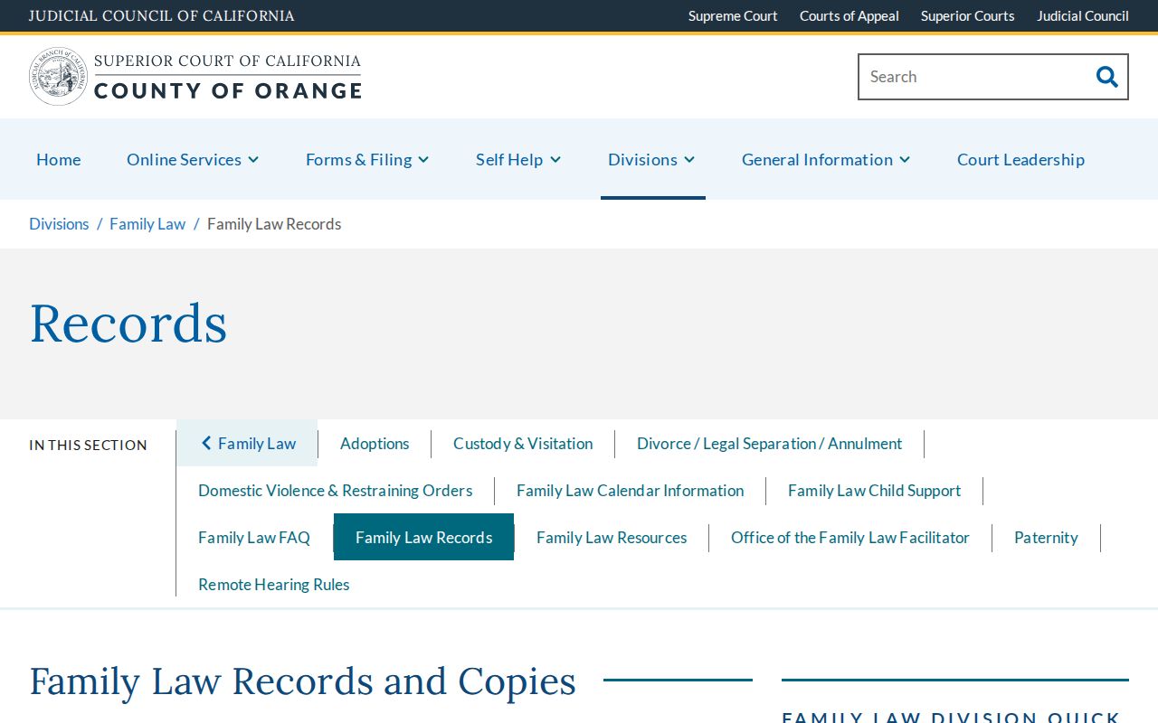
Task: Go to the Home page
Action: 59,159
